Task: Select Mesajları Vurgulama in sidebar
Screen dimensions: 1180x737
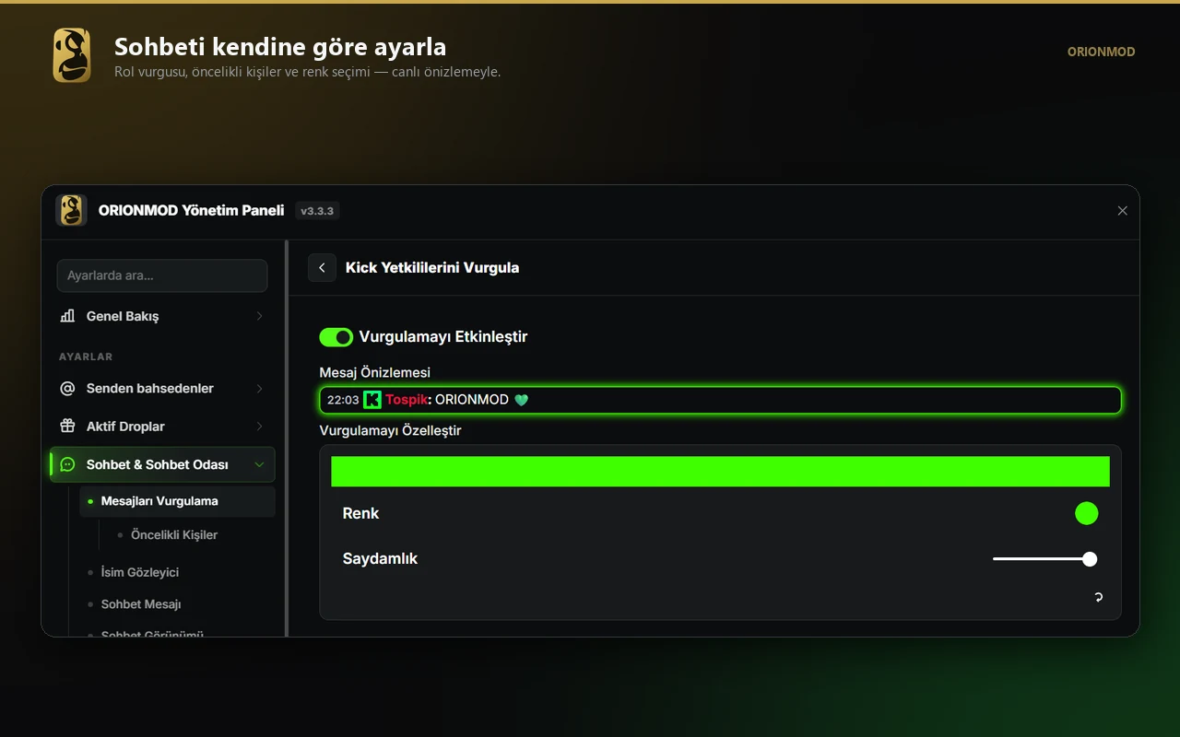Action: 177,502
